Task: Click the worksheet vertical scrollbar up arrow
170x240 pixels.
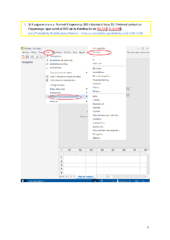Action: (148, 149)
